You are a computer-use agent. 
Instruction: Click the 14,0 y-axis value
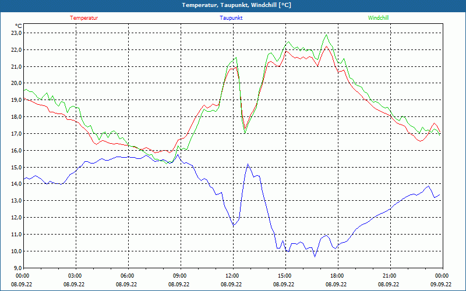[x=16, y=184]
